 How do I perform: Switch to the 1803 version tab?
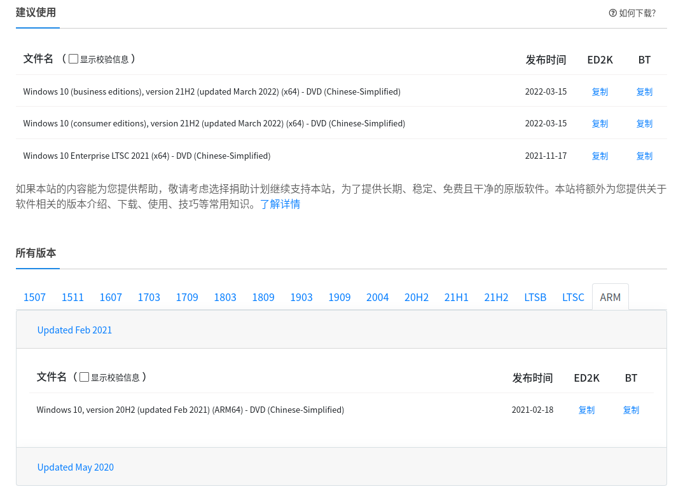click(225, 297)
